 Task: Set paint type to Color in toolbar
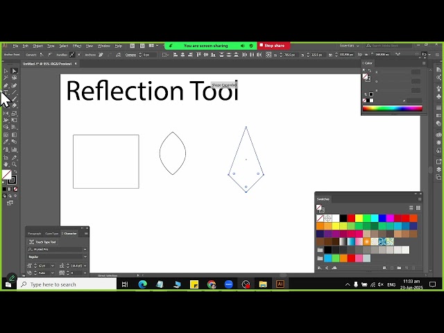(4, 189)
